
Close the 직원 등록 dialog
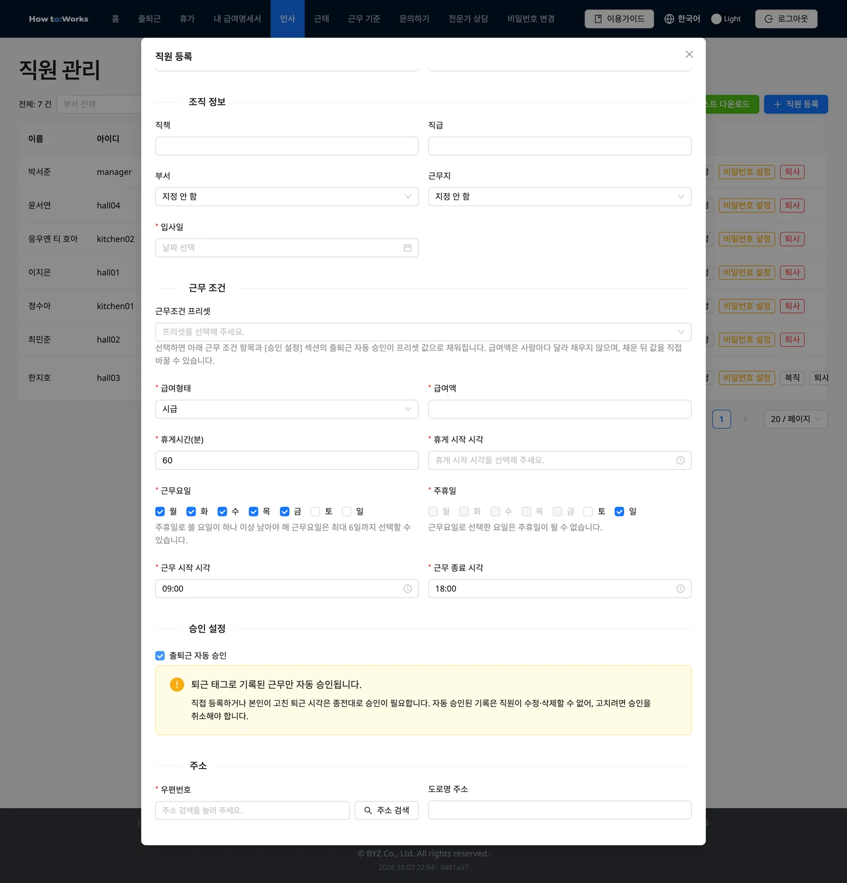[x=689, y=55]
